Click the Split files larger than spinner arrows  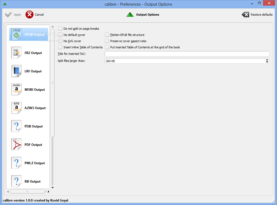click(267, 61)
